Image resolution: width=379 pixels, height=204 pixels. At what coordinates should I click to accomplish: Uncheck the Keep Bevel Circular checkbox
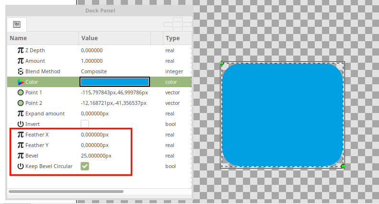[85, 166]
